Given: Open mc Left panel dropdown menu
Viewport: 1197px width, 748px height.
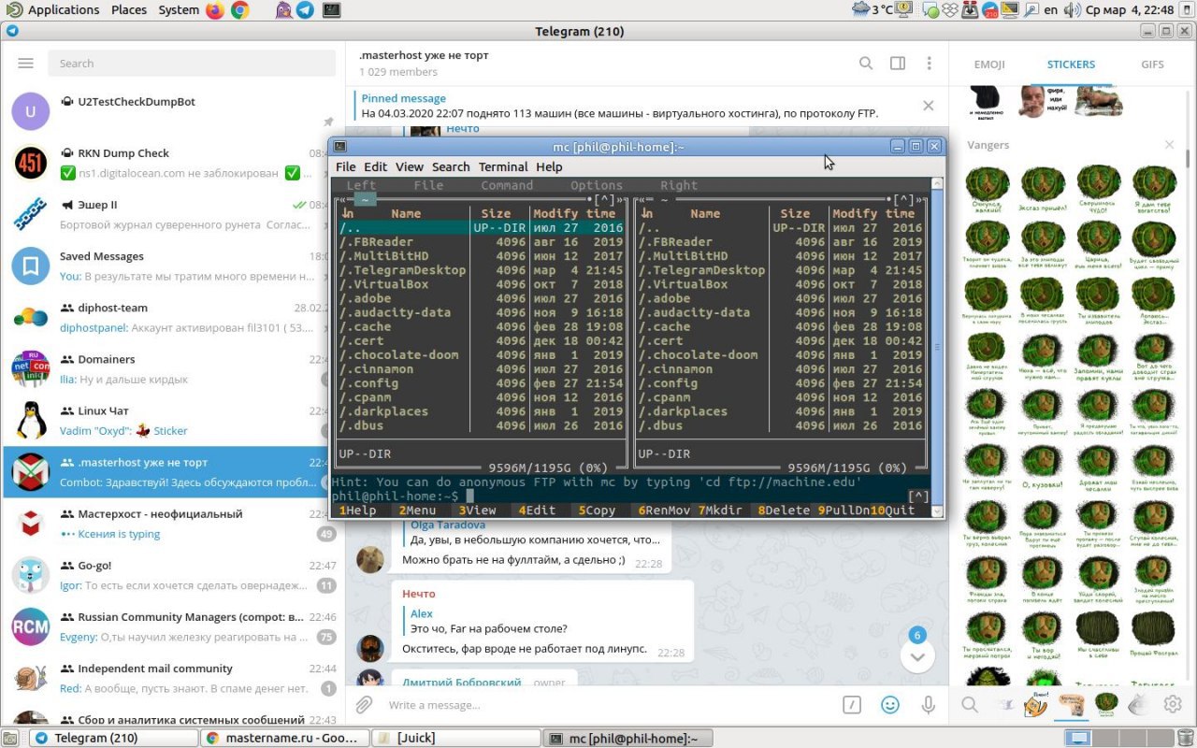Looking at the screenshot, I should pos(361,185).
